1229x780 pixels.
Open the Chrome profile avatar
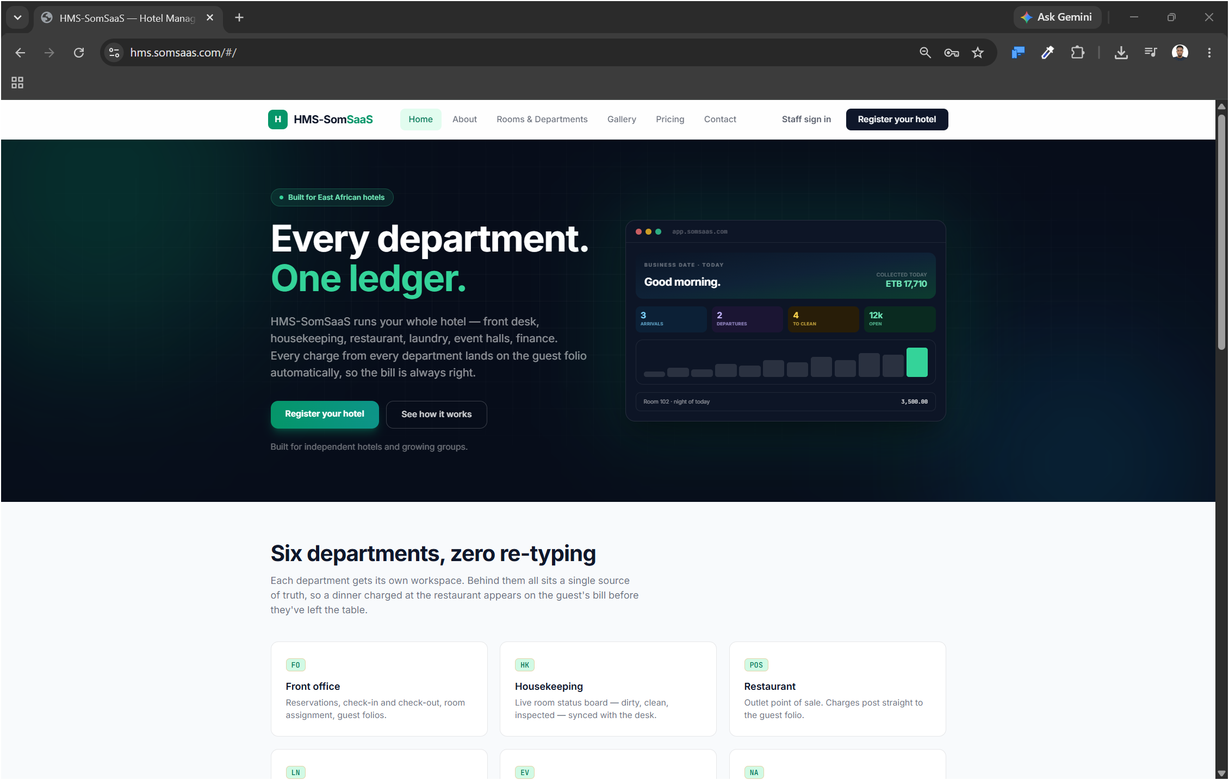[1180, 53]
